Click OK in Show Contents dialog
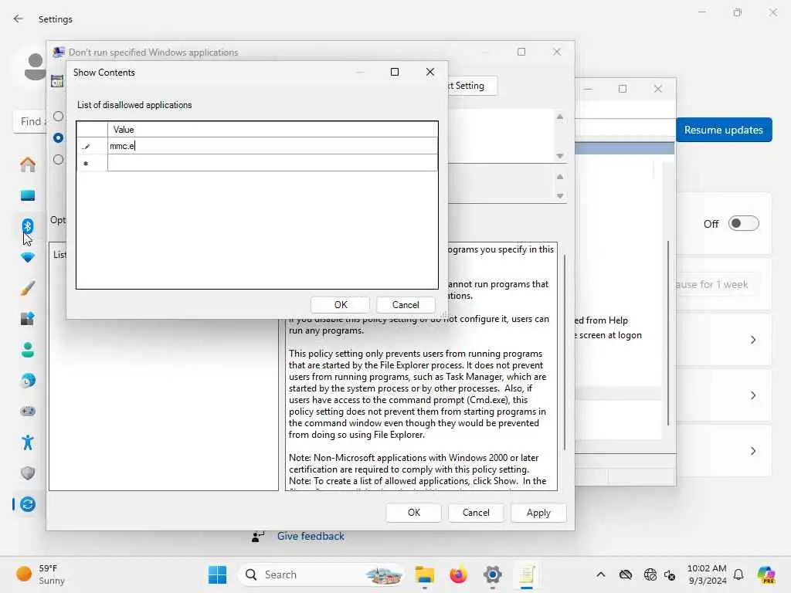The height and width of the screenshot is (593, 791). coord(341,304)
